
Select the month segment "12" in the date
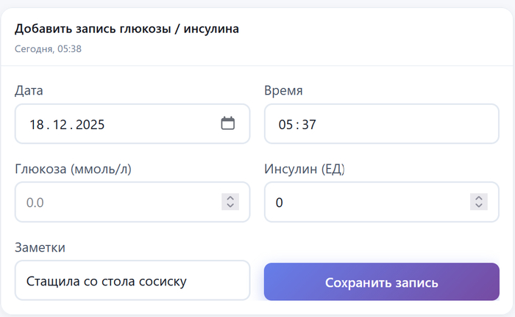coord(60,125)
